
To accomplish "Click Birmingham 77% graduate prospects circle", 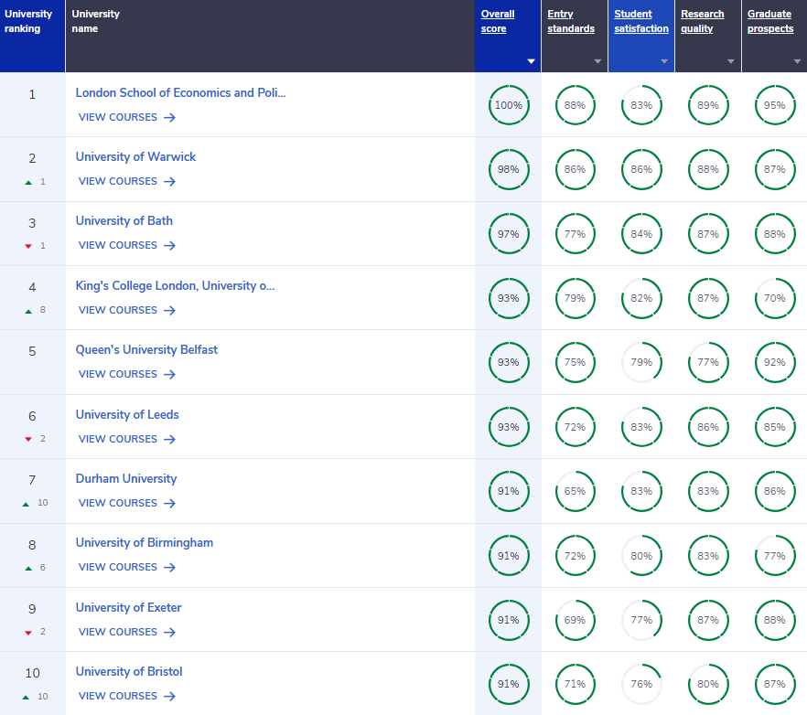I will coord(775,556).
